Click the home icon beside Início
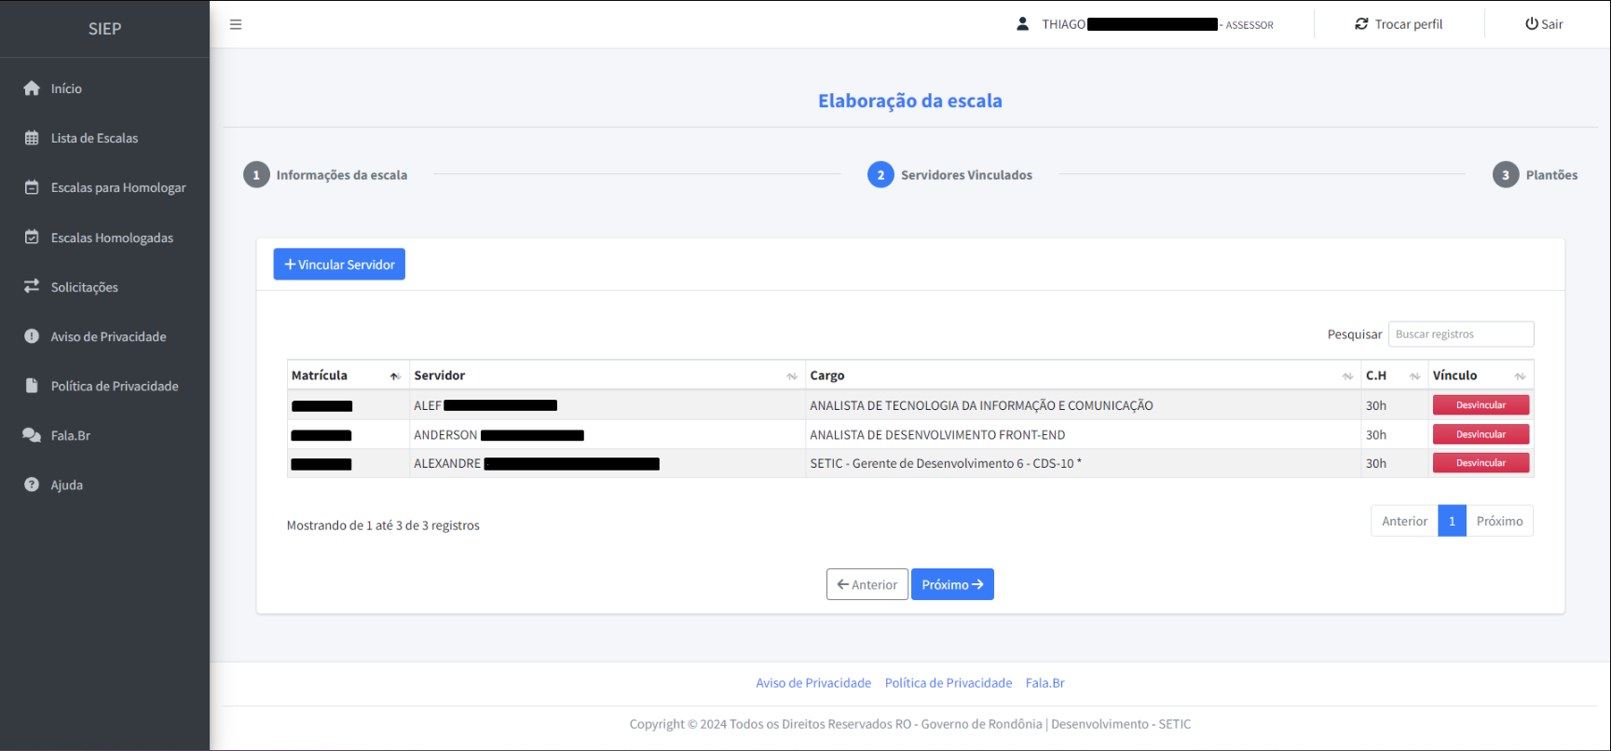Image resolution: width=1611 pixels, height=751 pixels. click(x=32, y=89)
